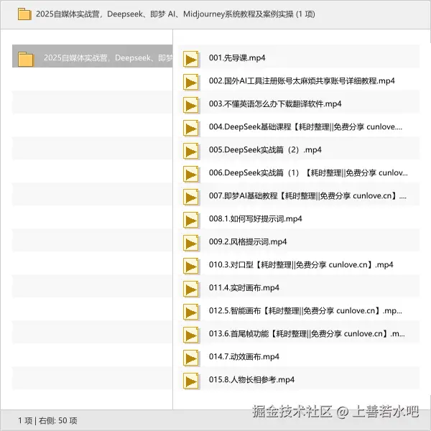This screenshot has width=431, height=431.
Task: Select file name 004.DeepSeek基础课程
Action: 305,126
